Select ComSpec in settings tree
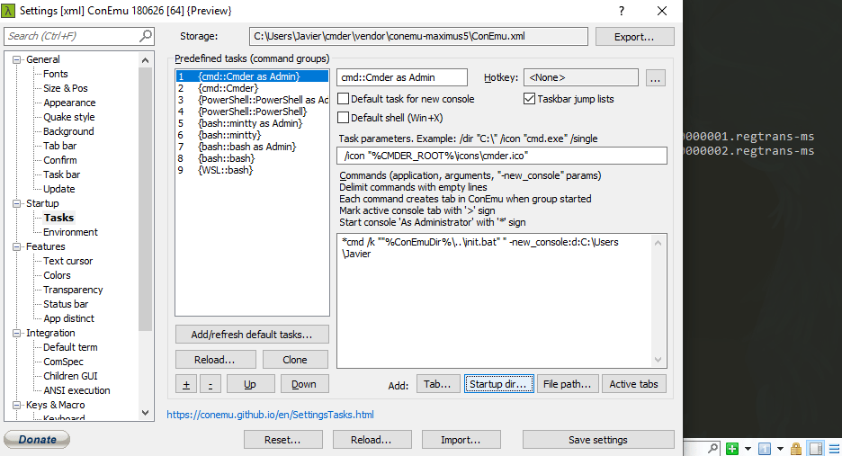The image size is (842, 456). click(x=63, y=362)
